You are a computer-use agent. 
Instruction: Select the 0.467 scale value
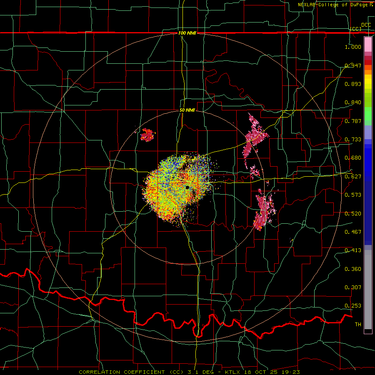tap(353, 232)
